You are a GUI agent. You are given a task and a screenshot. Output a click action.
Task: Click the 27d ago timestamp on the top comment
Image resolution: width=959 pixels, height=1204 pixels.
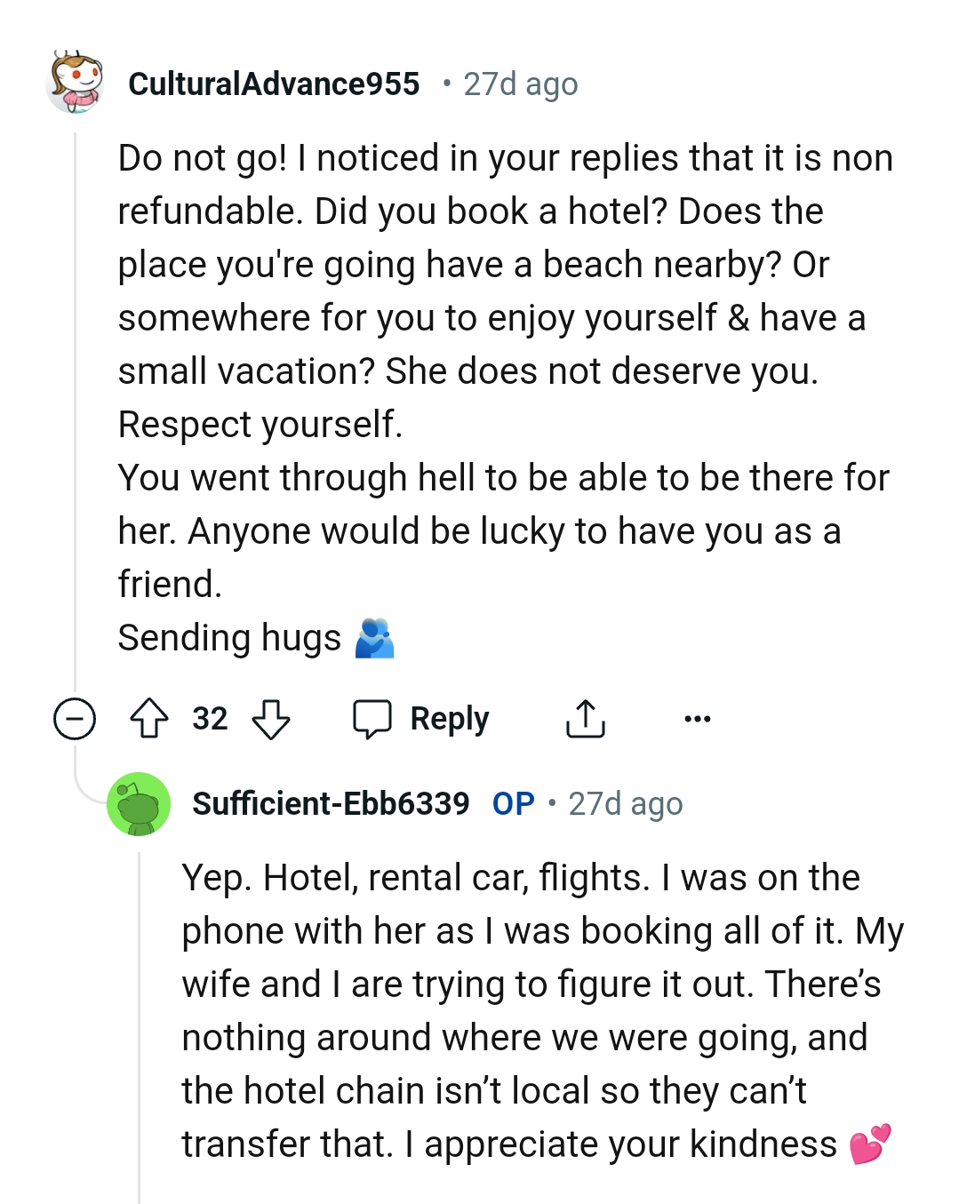[518, 84]
